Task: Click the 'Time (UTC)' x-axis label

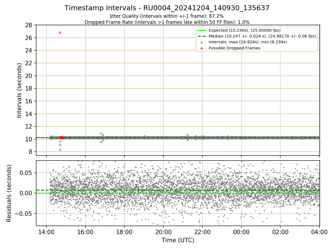Action: pyautogui.click(x=178, y=240)
